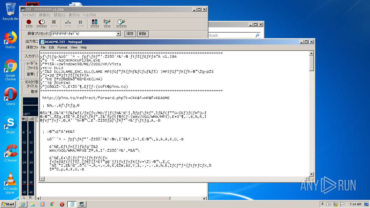The height and width of the screenshot is (208, 370).
Task: Click Notepad horizontal scrollbar left arrow
Action: click(42, 179)
